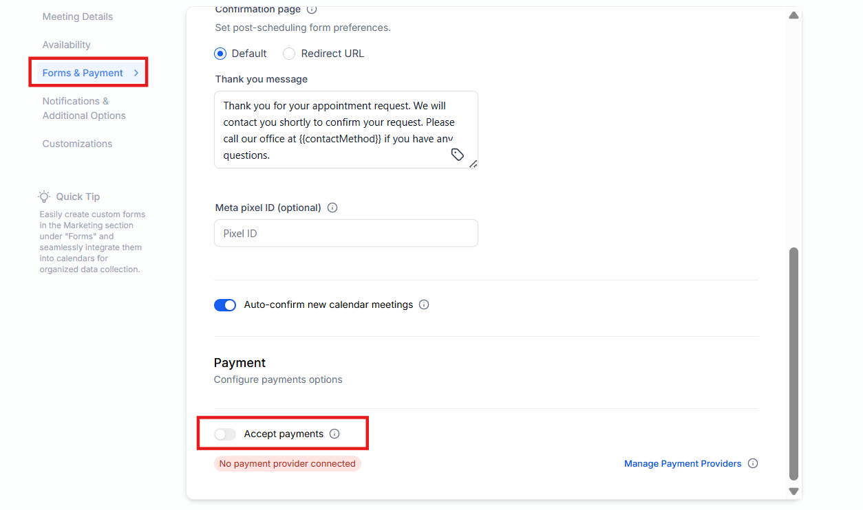Screen dimensions: 863x510
Task: Click the Quick Tip lightbulb icon
Action: click(x=44, y=197)
